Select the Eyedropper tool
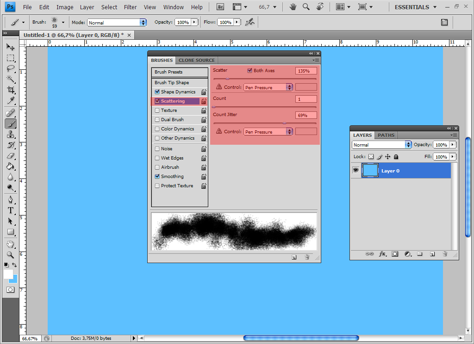This screenshot has height=344, width=474. (10, 100)
